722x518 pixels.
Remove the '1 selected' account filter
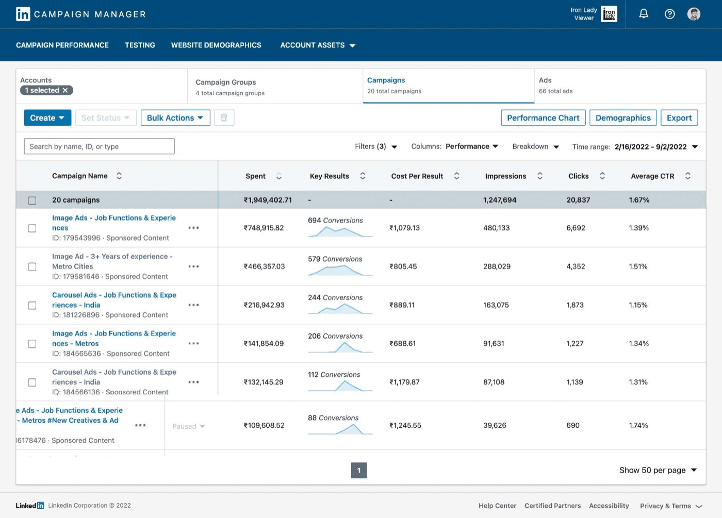[x=65, y=90]
